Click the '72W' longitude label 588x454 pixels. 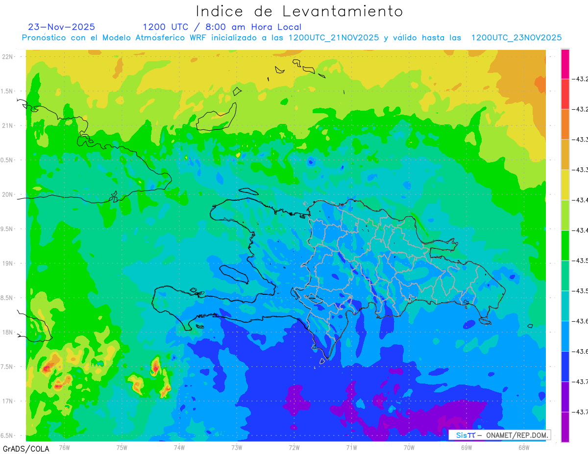[x=294, y=447]
